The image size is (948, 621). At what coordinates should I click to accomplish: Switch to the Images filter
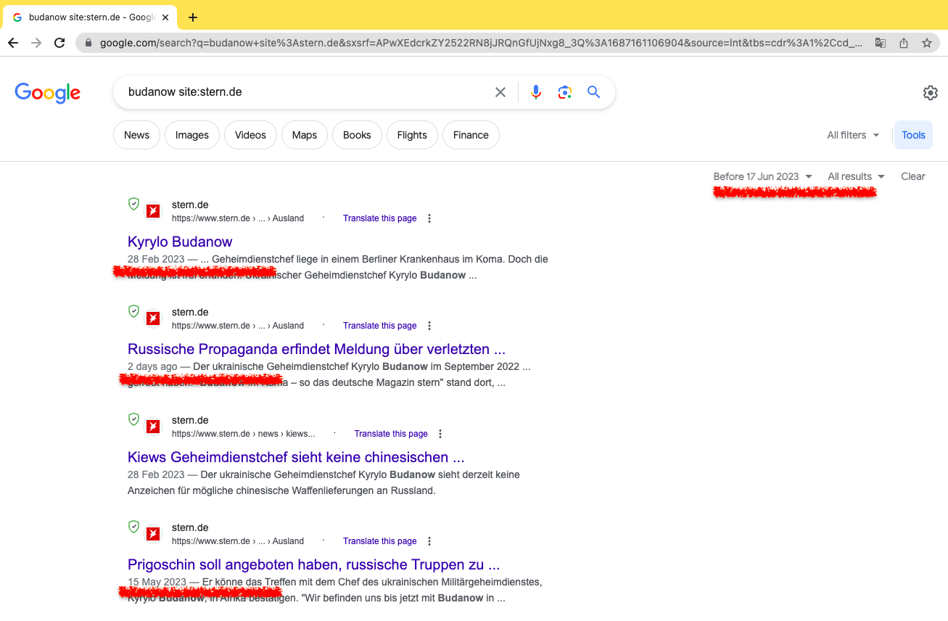coord(192,135)
